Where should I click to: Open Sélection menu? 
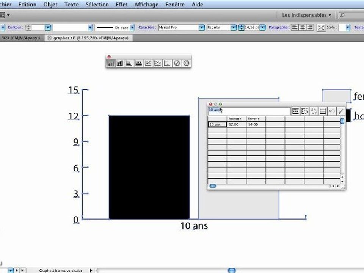point(97,5)
